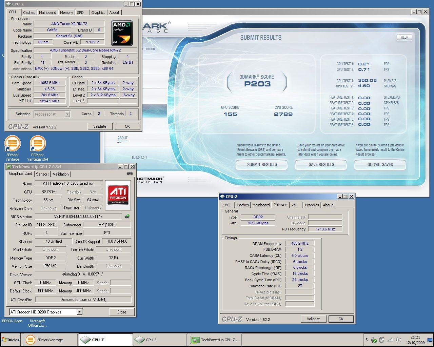Show hidden tray icons chevron
The image size is (434, 347).
coord(366,340)
